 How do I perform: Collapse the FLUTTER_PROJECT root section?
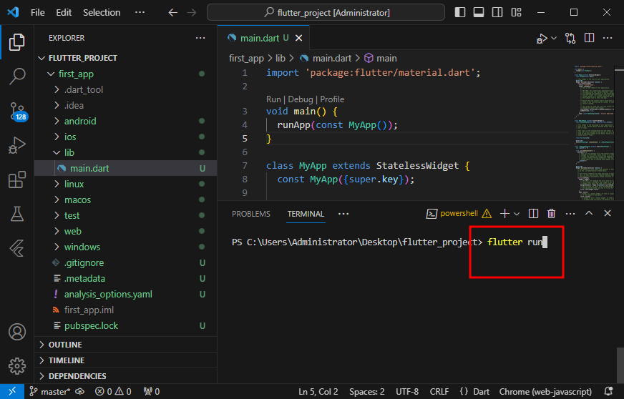pos(125,58)
